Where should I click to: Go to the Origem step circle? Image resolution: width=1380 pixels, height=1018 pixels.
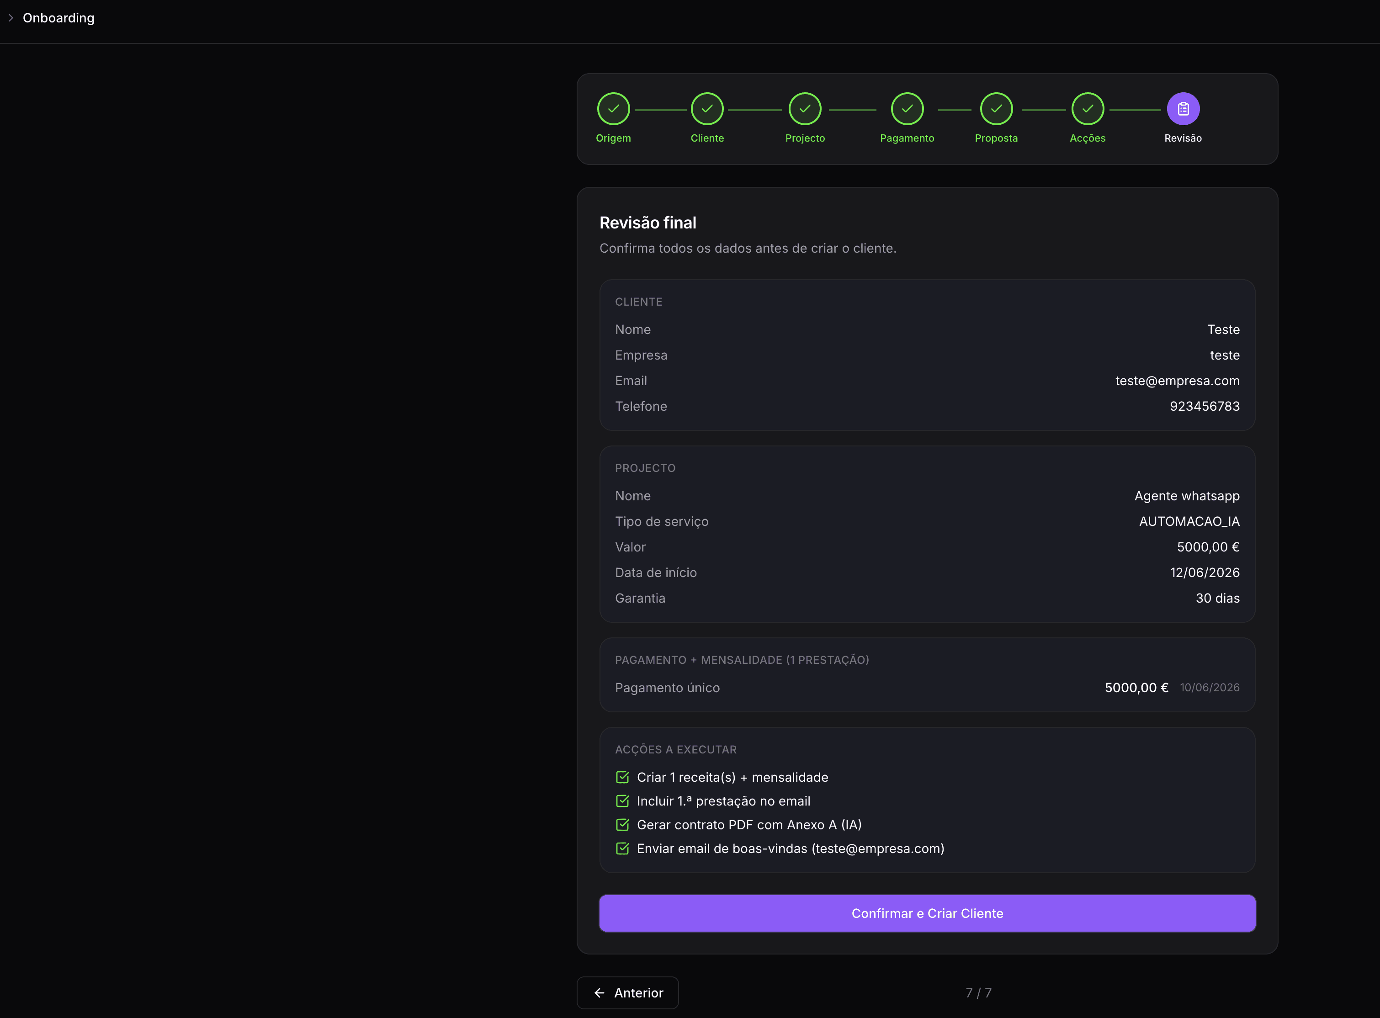613,108
